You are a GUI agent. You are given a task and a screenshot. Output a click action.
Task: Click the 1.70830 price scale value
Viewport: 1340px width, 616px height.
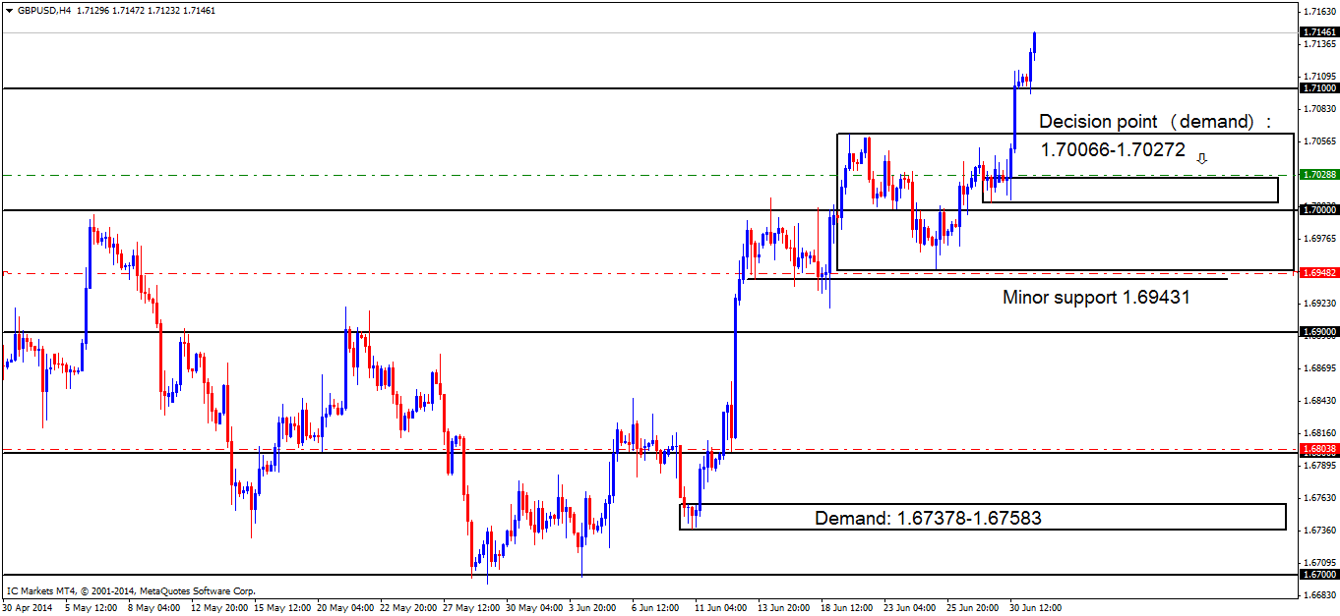coord(1318,108)
